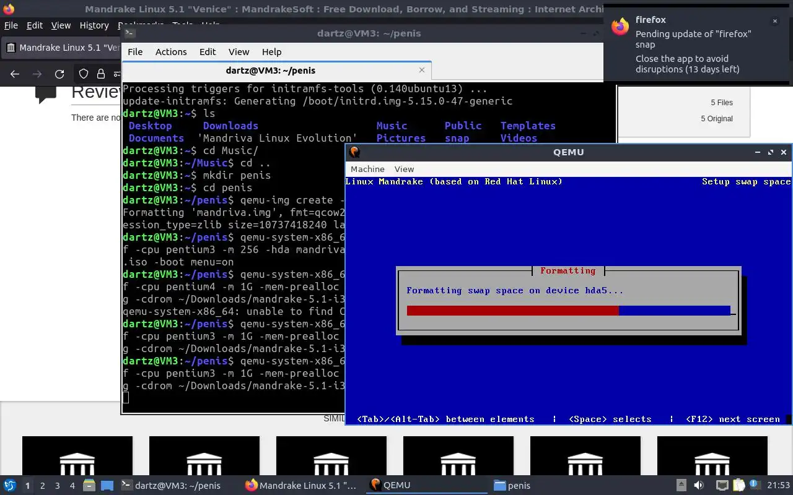
Task: Click the network connection tray icon
Action: [722, 485]
